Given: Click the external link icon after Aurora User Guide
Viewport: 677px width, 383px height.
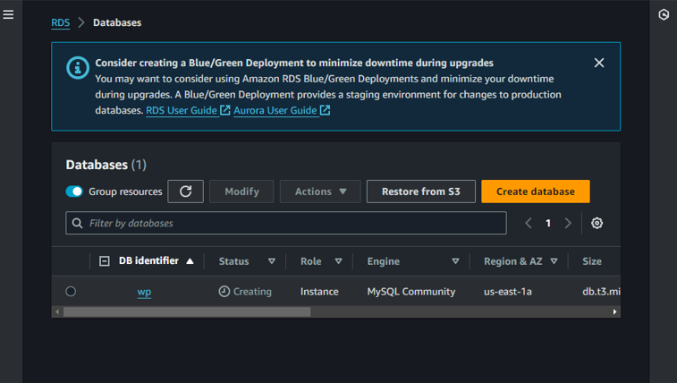Looking at the screenshot, I should 326,110.
